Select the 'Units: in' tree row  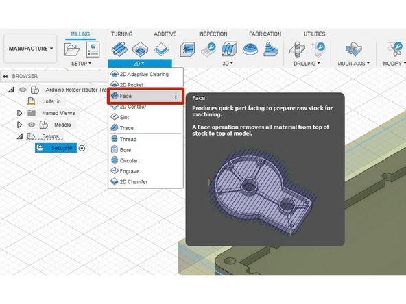pyautogui.click(x=51, y=101)
